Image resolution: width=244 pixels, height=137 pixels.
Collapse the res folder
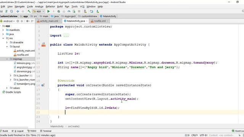click(3, 38)
